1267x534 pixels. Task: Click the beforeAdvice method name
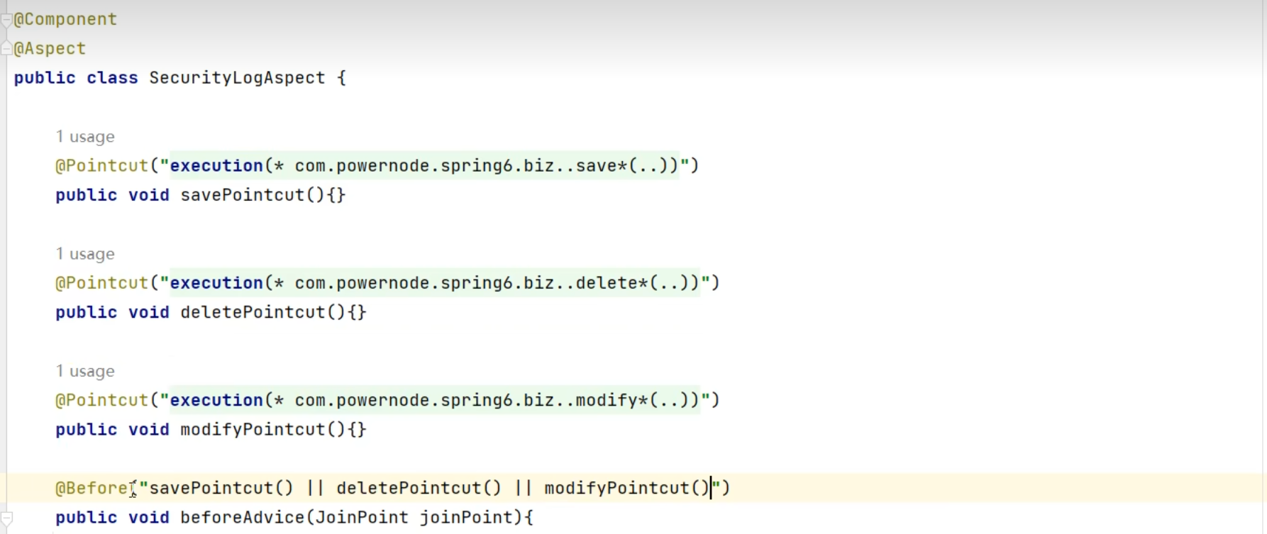242,518
